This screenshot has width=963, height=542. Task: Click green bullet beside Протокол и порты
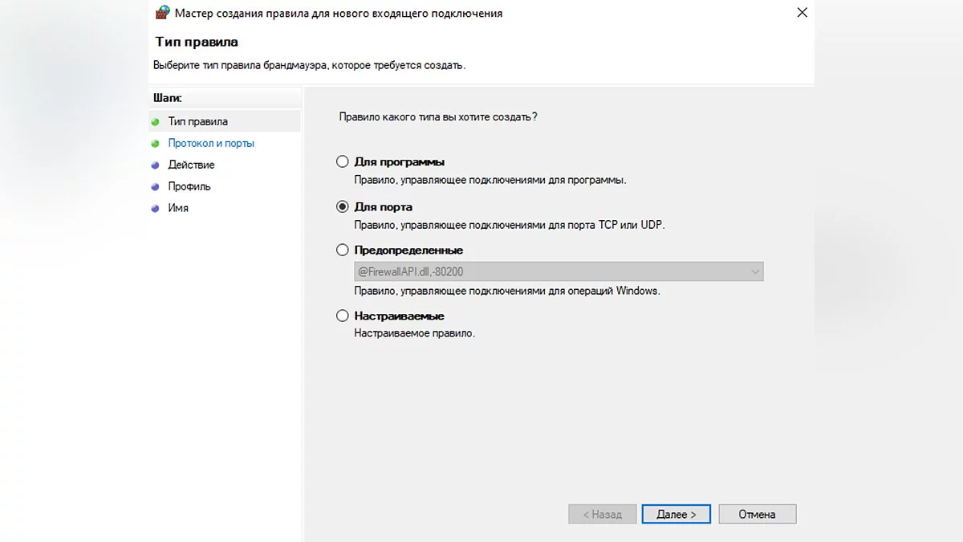click(x=155, y=144)
